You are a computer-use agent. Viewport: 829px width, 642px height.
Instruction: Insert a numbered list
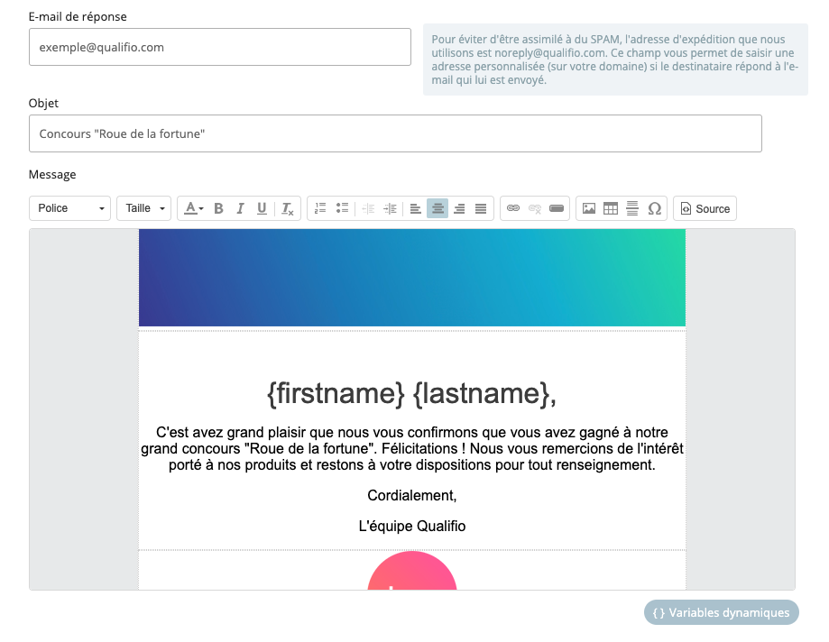(x=320, y=208)
